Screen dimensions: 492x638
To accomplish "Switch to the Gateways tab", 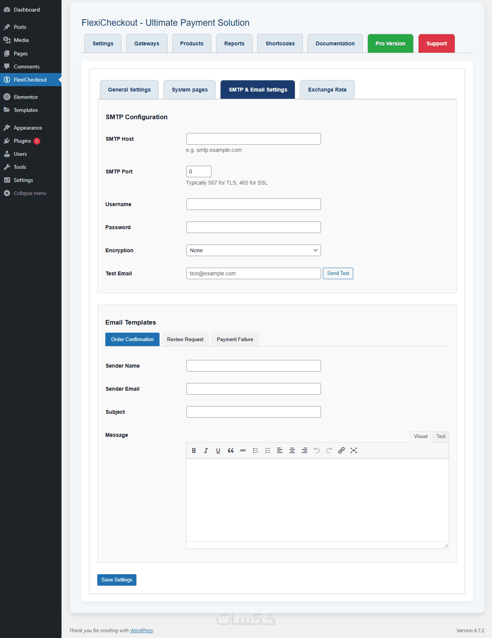I will [x=146, y=43].
